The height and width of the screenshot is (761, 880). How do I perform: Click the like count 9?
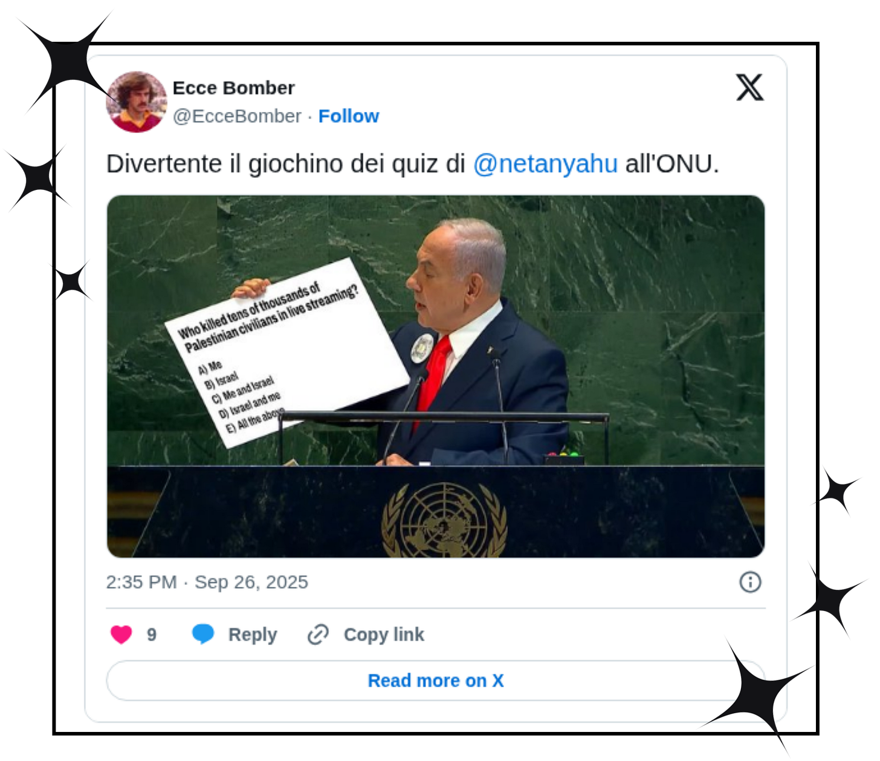[x=152, y=635]
